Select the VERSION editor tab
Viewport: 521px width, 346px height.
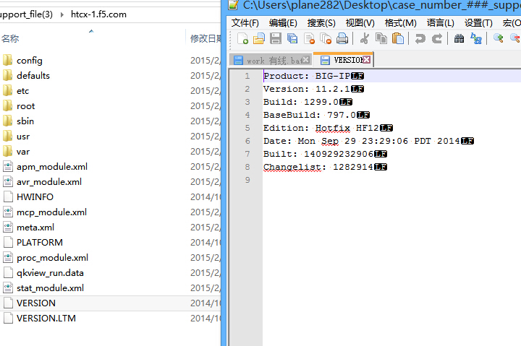343,60
